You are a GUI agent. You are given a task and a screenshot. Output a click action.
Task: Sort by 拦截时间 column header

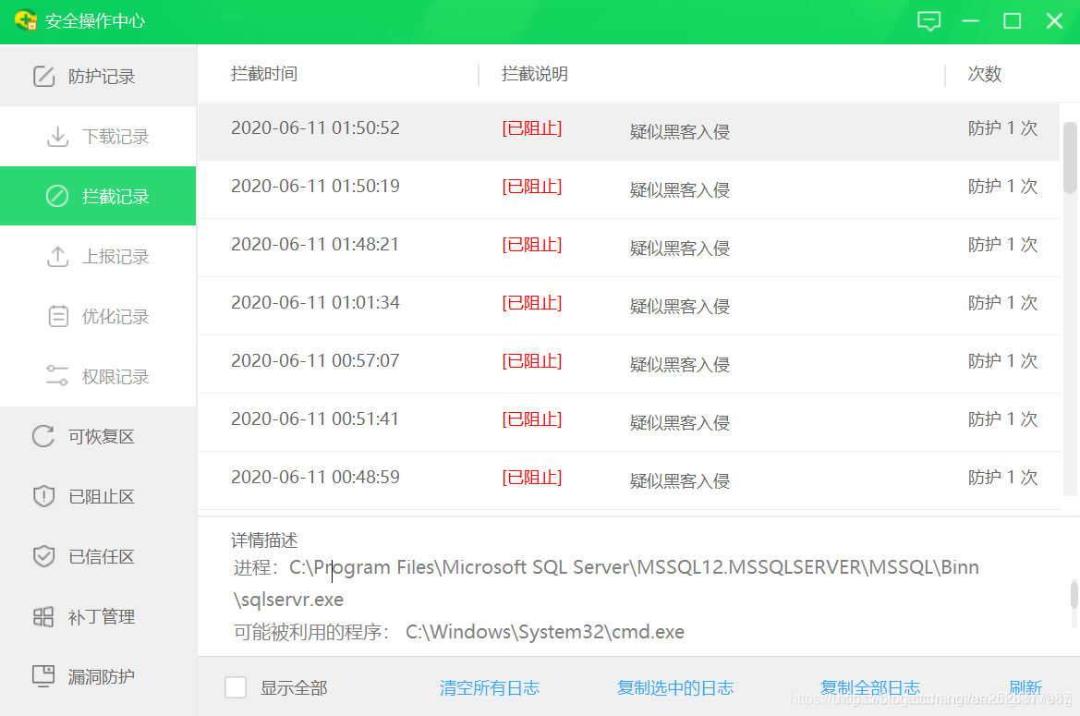pos(264,74)
